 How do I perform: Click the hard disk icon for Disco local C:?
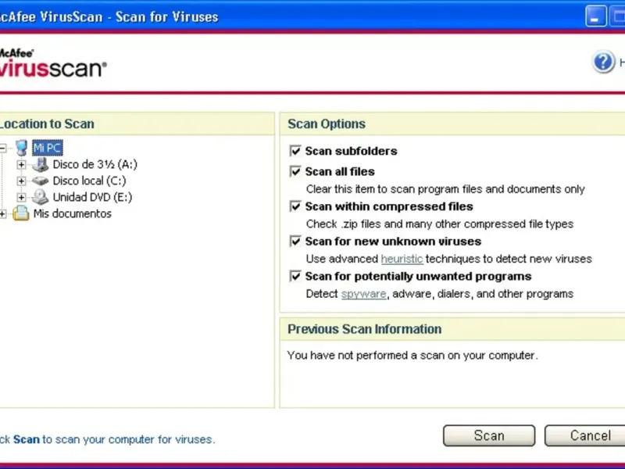[x=40, y=181]
